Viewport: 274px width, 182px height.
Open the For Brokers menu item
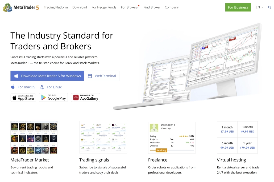pyautogui.click(x=129, y=7)
